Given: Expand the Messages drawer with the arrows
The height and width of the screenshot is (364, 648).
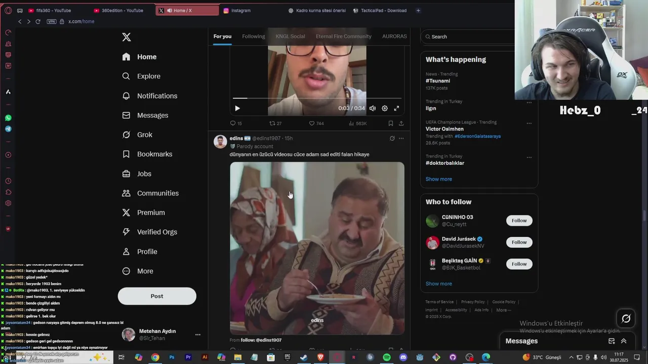Looking at the screenshot, I should (624, 341).
